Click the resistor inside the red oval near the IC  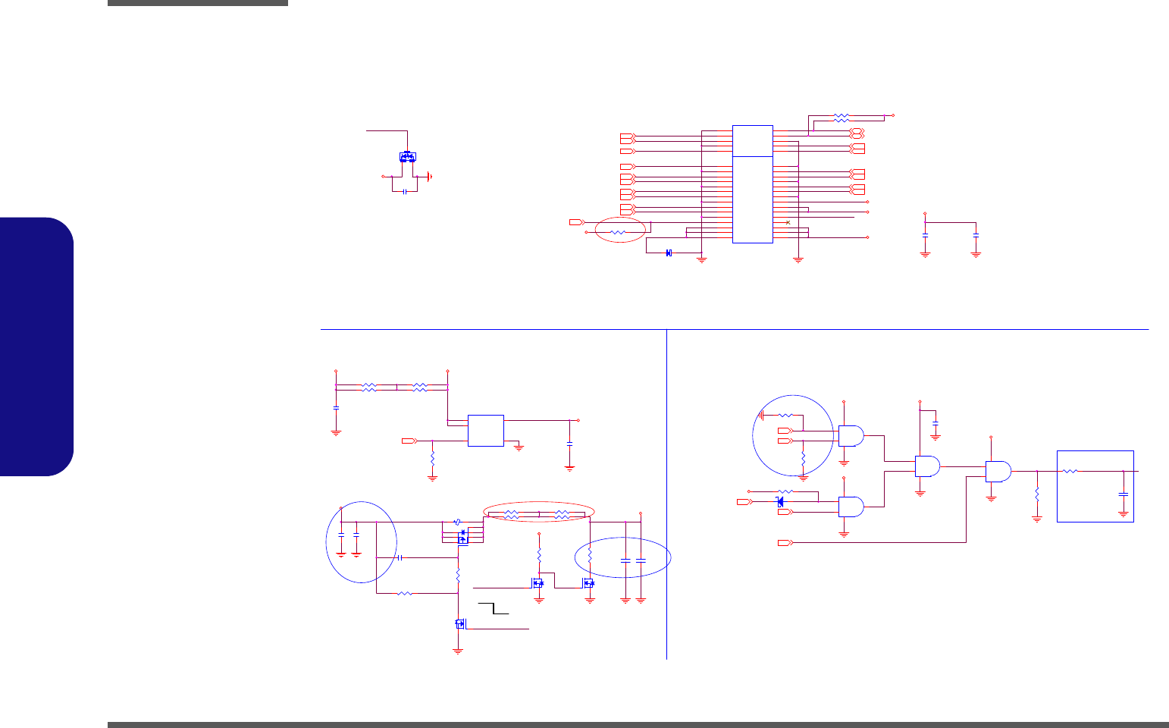[x=619, y=232]
